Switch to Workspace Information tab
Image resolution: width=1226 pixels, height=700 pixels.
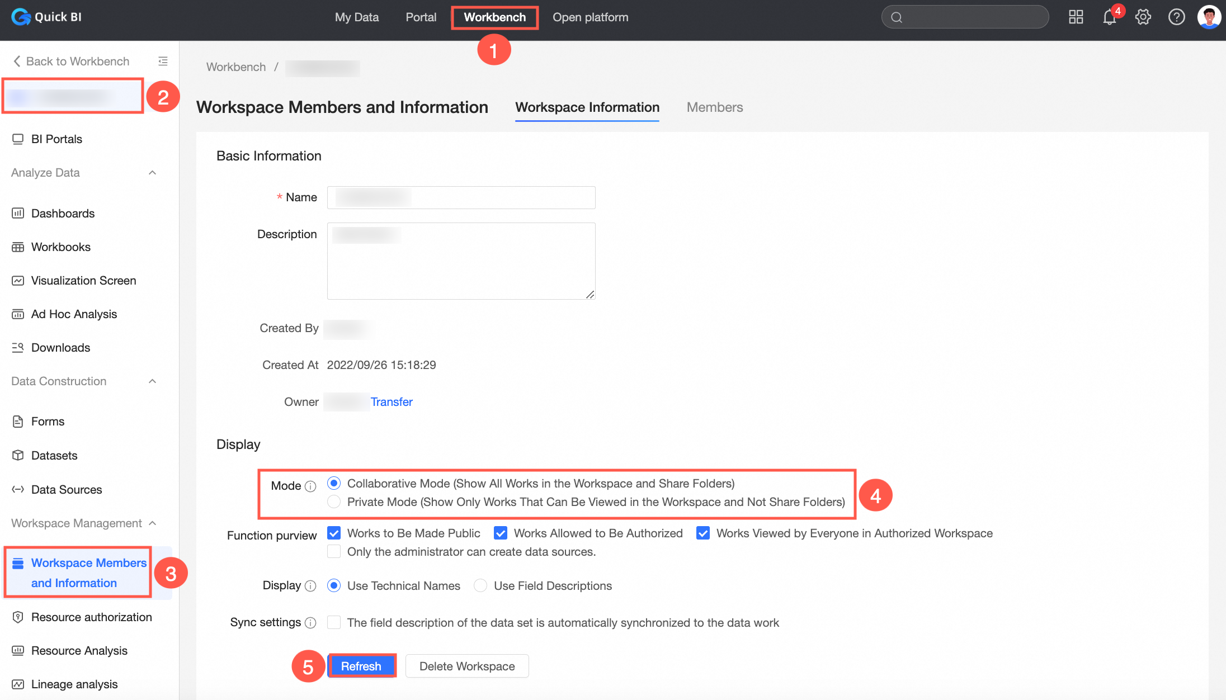click(587, 107)
